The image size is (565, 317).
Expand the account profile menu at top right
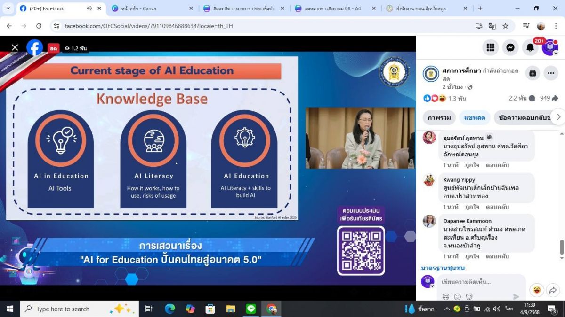click(550, 47)
